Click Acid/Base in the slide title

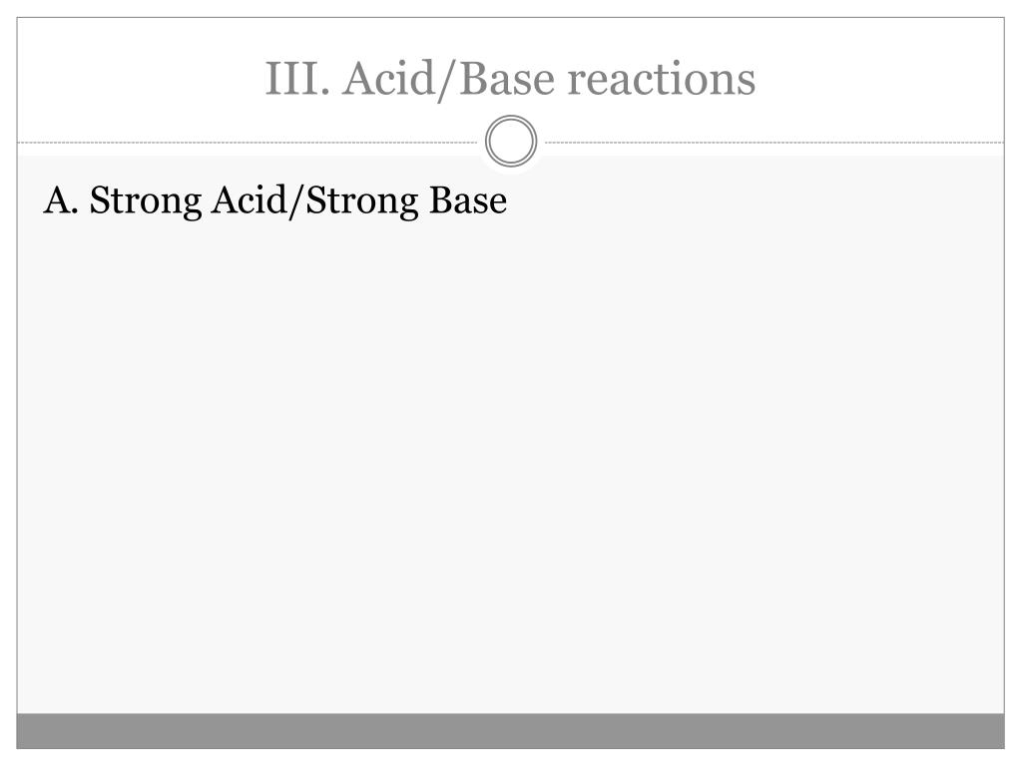(449, 80)
